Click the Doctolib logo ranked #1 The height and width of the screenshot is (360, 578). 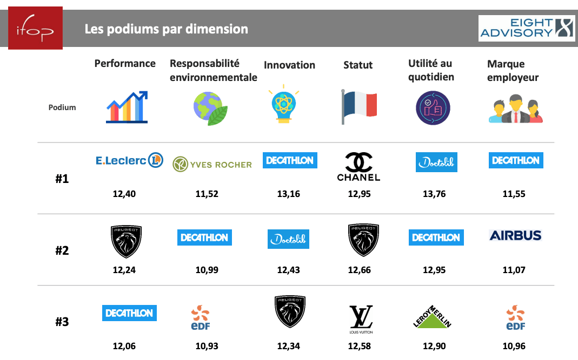tap(436, 162)
